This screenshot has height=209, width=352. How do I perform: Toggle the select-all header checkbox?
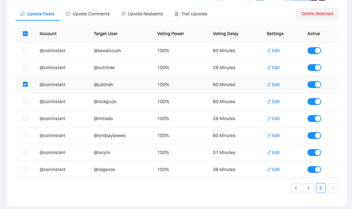click(x=25, y=34)
